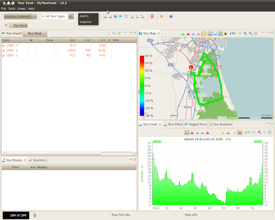Click the link-with-selection icon in Tour Book
275x220 pixels.
click(119, 33)
